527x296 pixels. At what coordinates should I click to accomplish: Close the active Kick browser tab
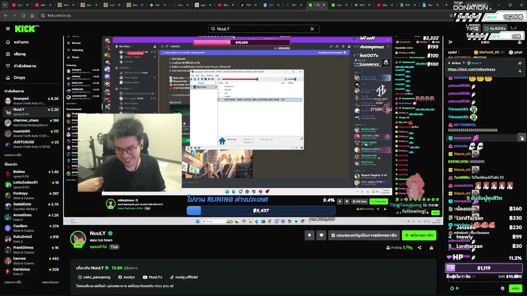tap(323, 5)
